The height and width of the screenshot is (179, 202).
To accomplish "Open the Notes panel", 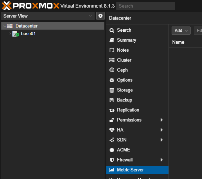I will click(137, 50).
